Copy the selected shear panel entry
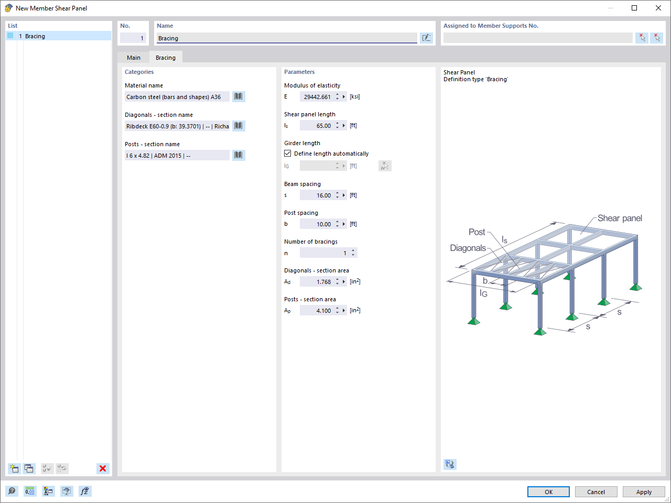 tap(29, 468)
